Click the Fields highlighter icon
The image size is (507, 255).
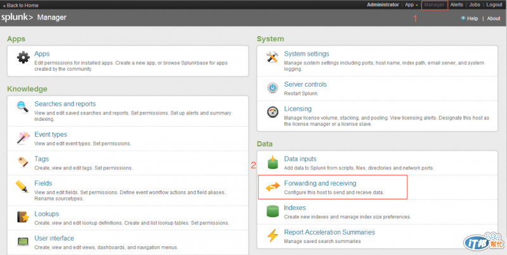[22, 187]
